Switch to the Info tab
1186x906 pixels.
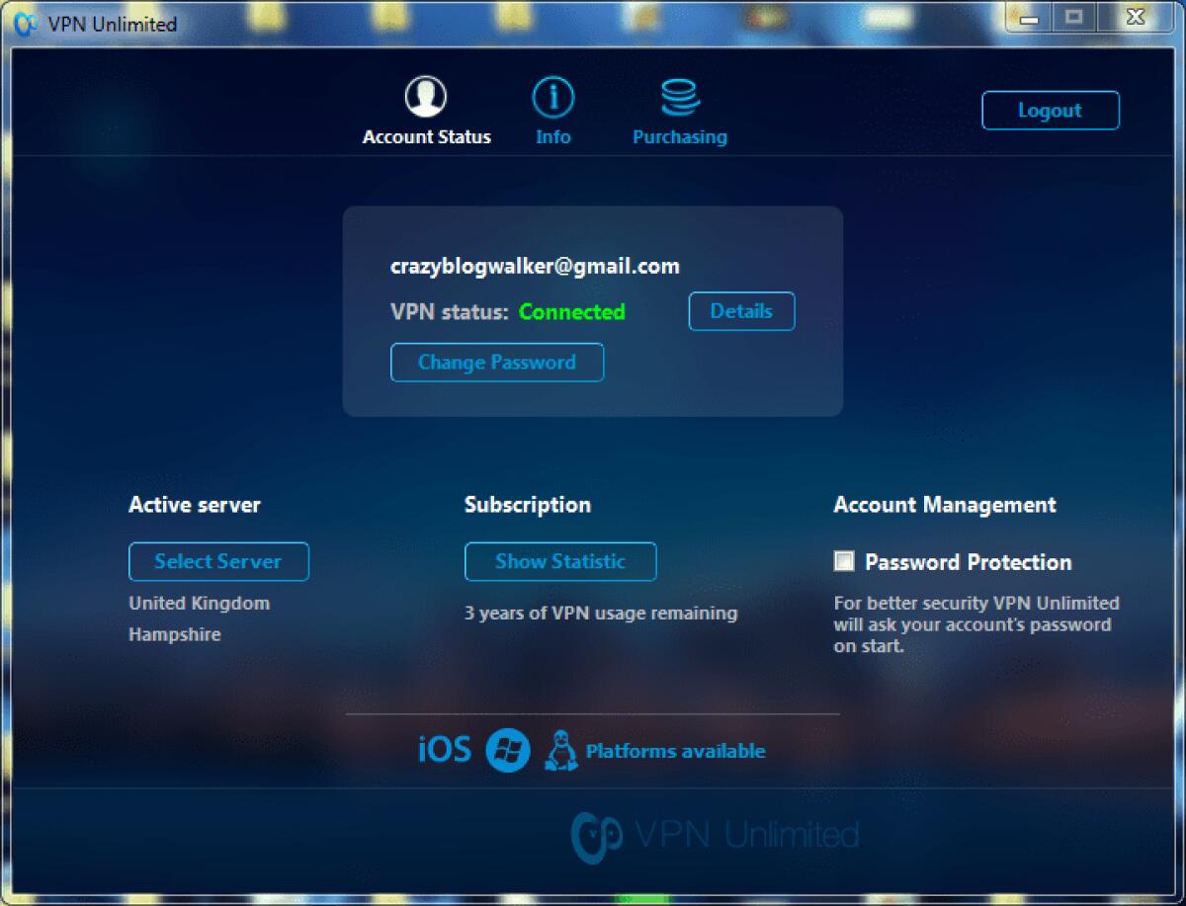(x=552, y=109)
